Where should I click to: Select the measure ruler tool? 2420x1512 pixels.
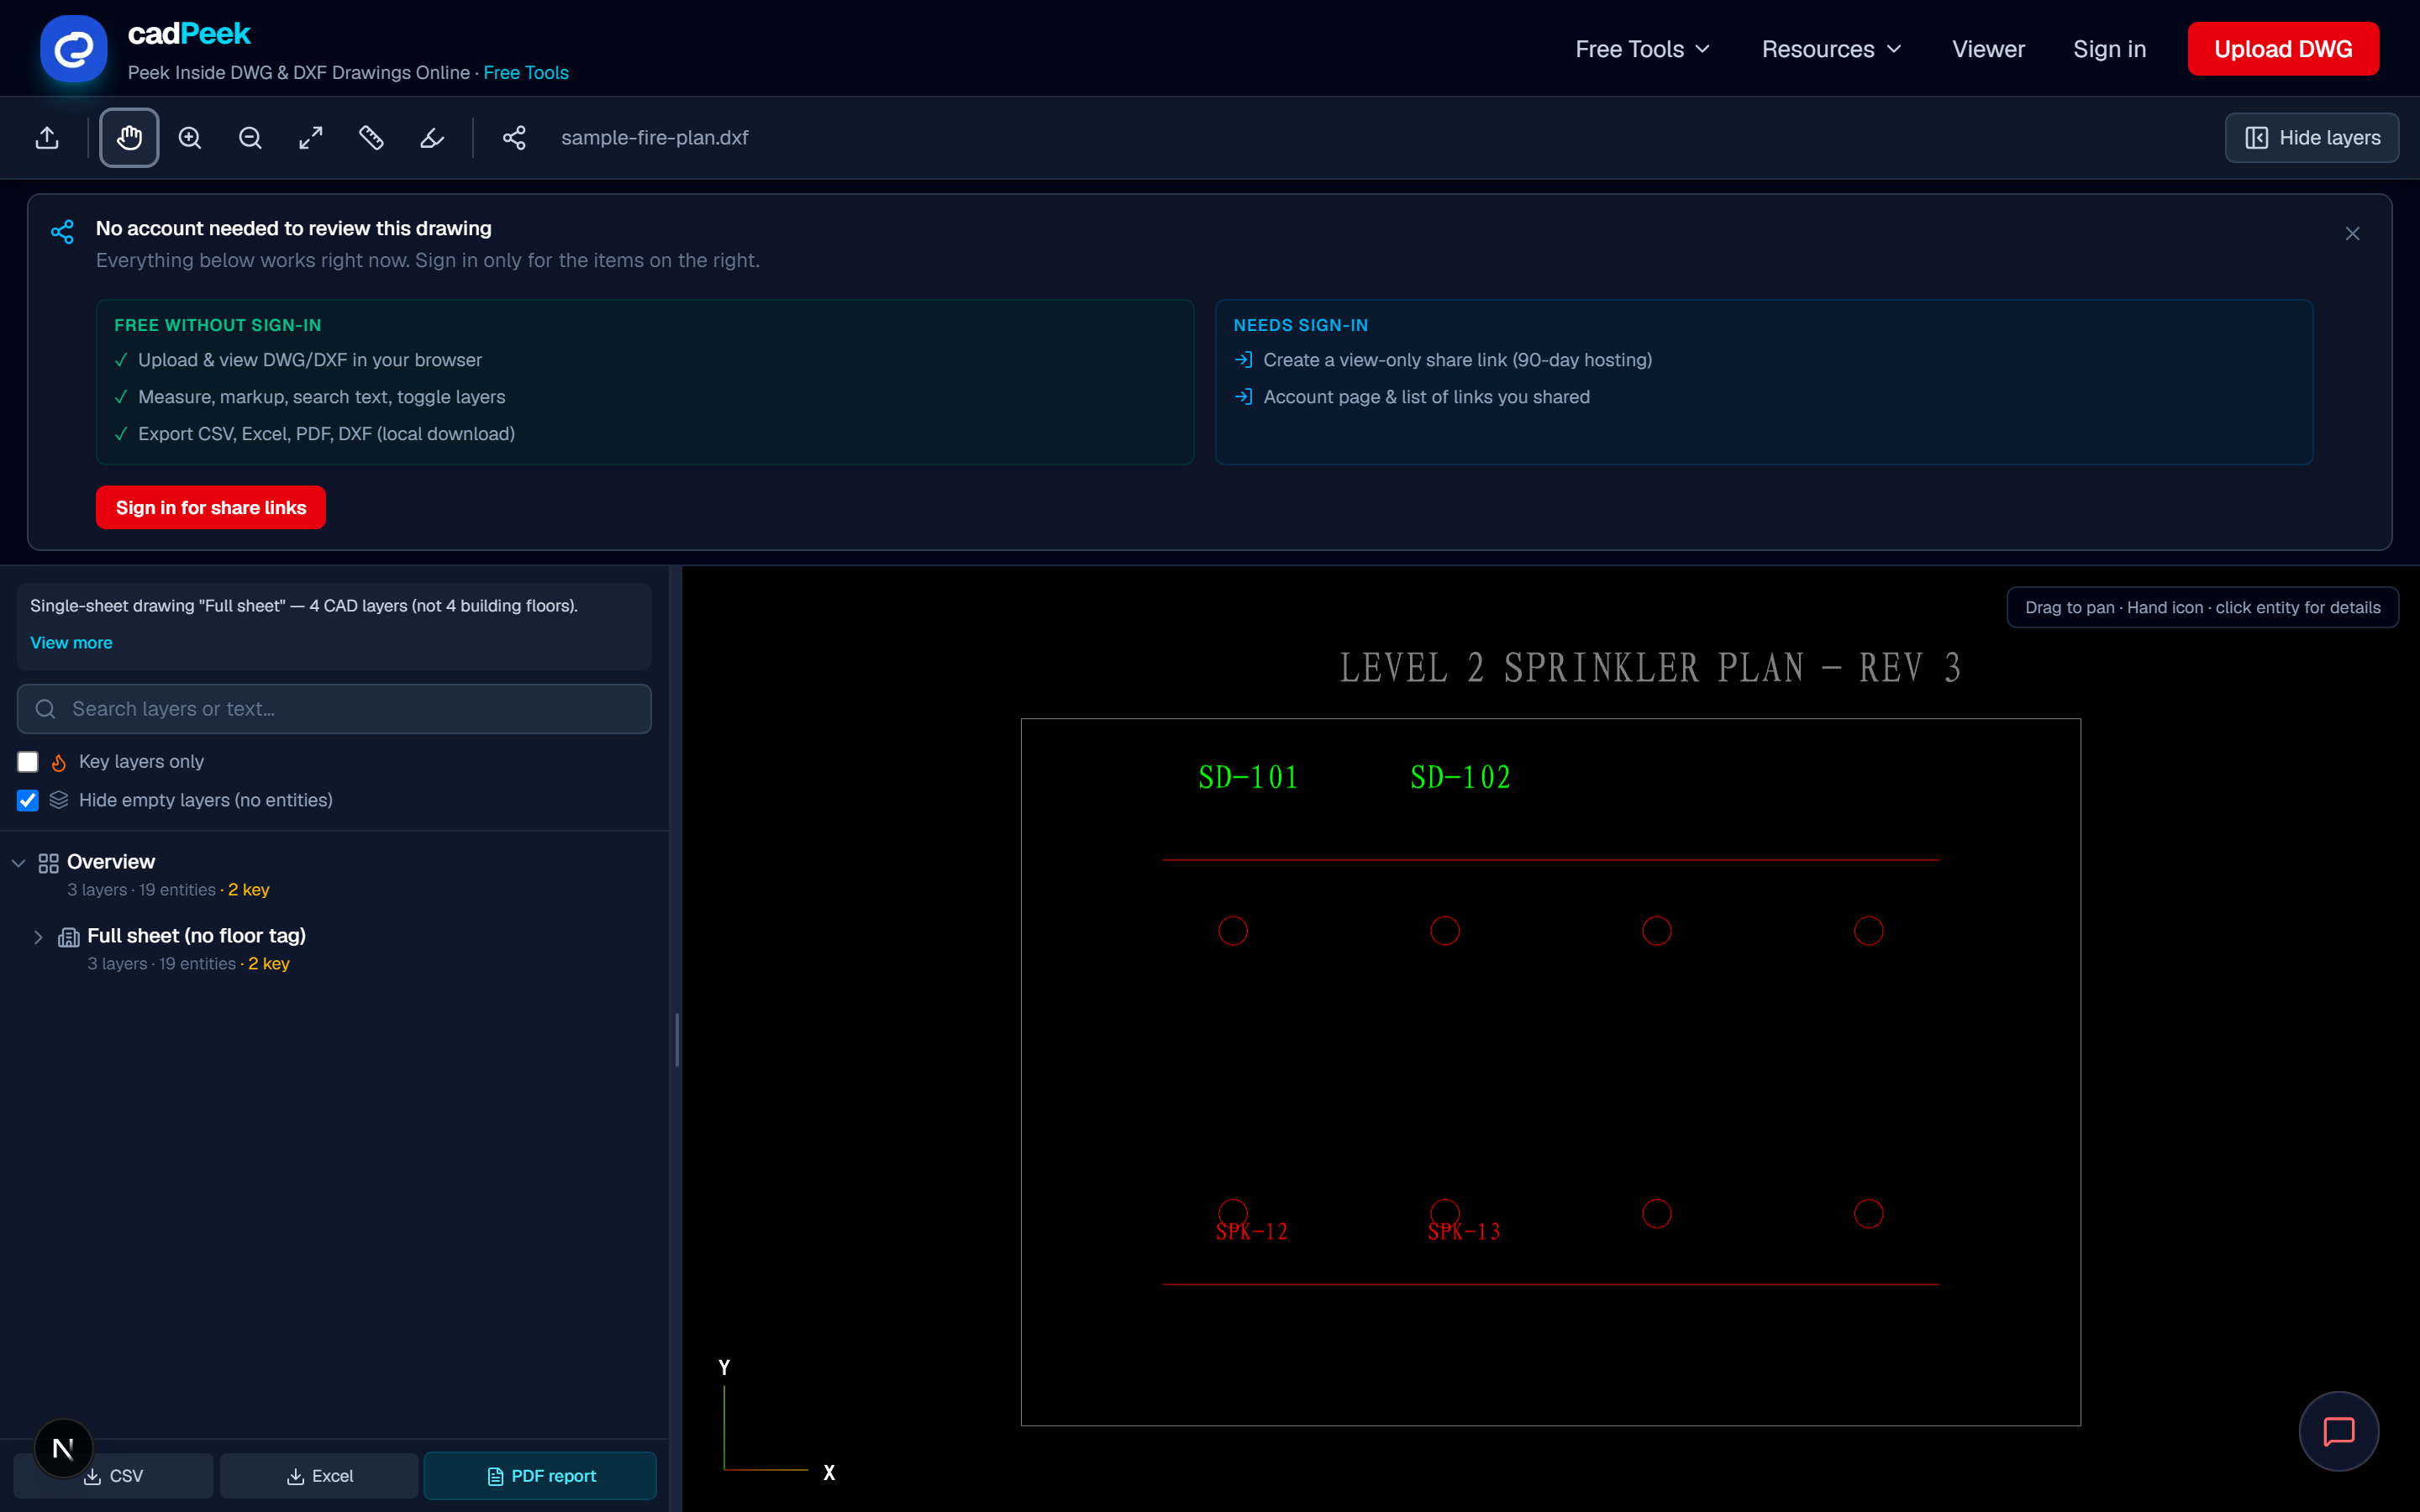click(371, 138)
